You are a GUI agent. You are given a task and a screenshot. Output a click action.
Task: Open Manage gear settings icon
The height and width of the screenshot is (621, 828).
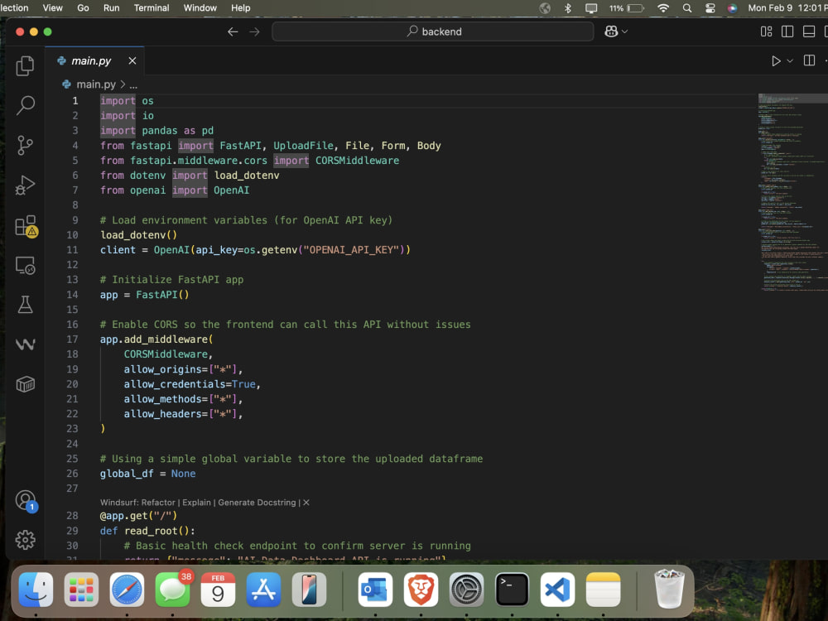point(25,540)
